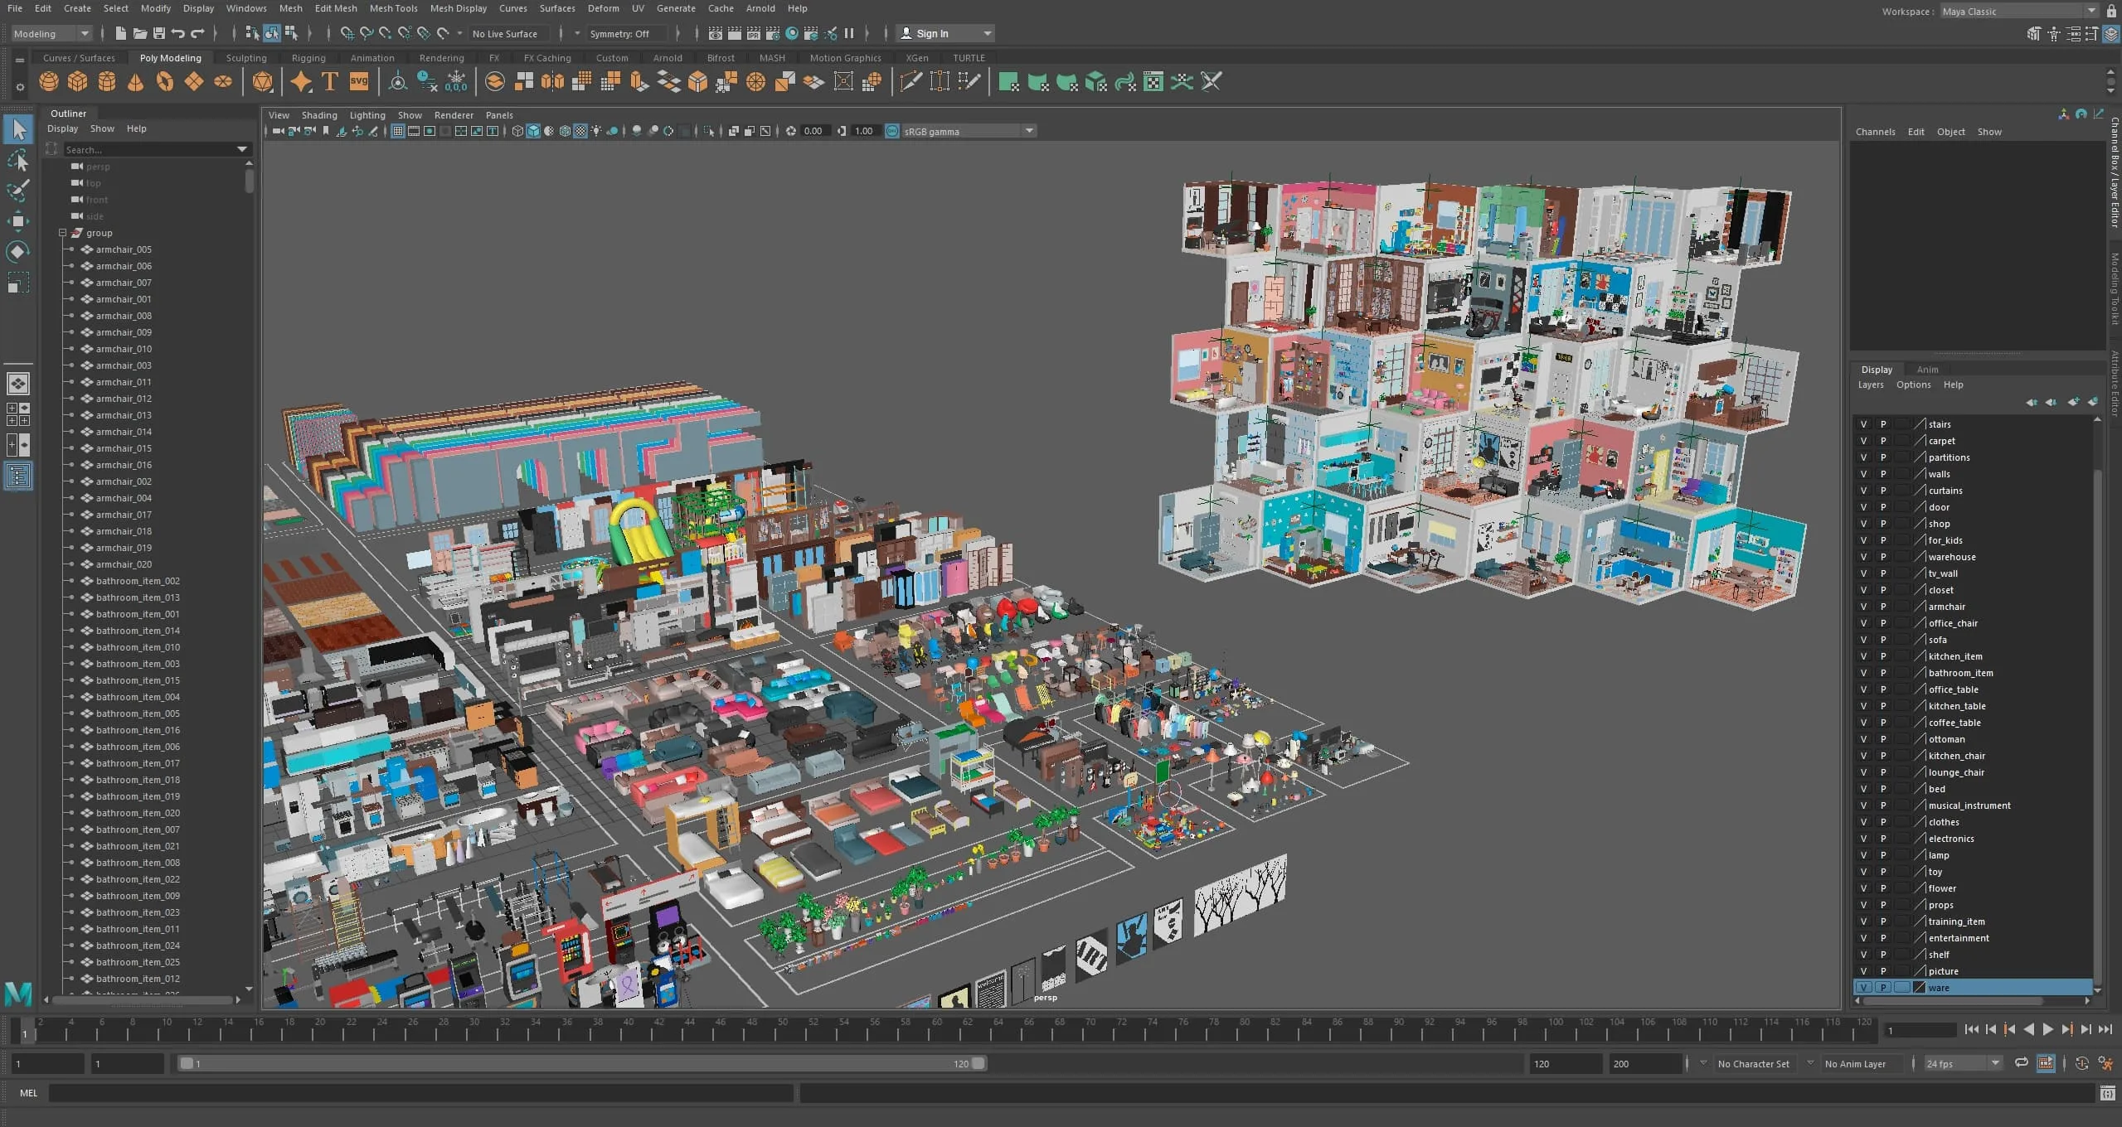2122x1127 pixels.
Task: Toggle smooth shade all cube icon
Action: pyautogui.click(x=533, y=131)
